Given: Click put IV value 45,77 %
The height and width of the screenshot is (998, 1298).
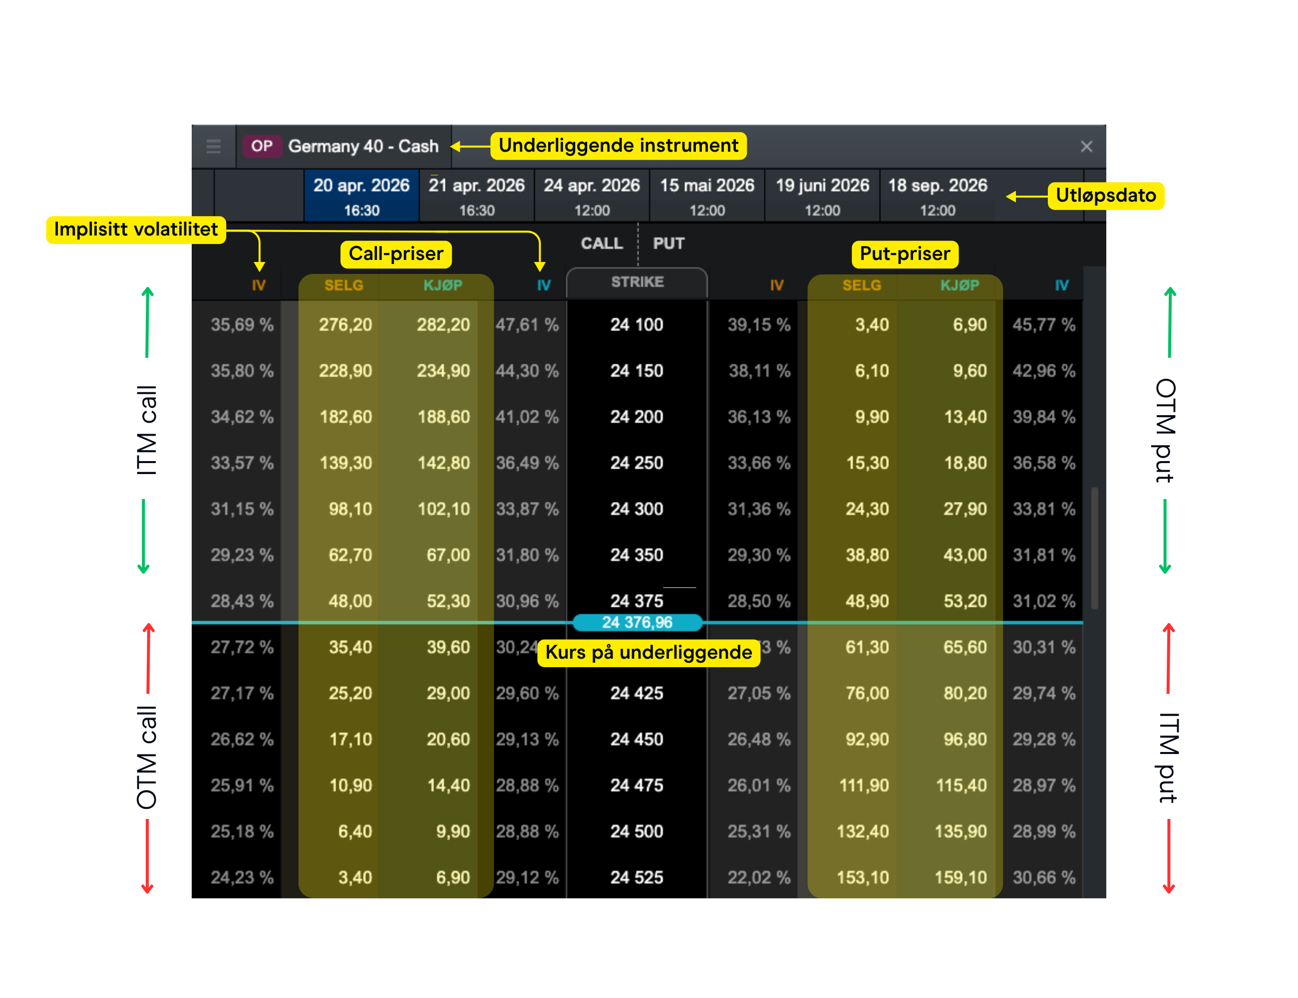Looking at the screenshot, I should 1043,324.
